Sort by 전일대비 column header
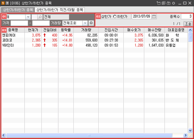This screenshot has width=194, height=139. pyautogui.click(x=50, y=30)
